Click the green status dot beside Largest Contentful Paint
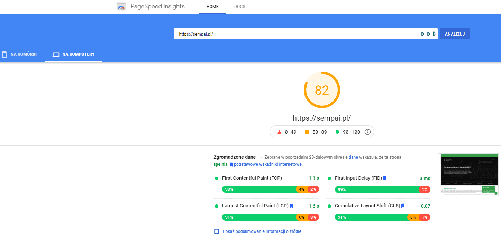Image resolution: width=501 pixels, height=237 pixels. point(217,206)
